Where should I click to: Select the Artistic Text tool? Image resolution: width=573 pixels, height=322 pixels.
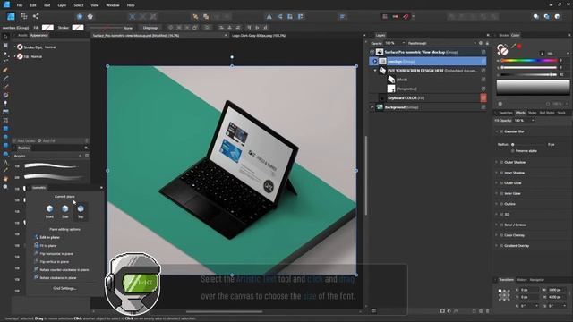(x=5, y=162)
